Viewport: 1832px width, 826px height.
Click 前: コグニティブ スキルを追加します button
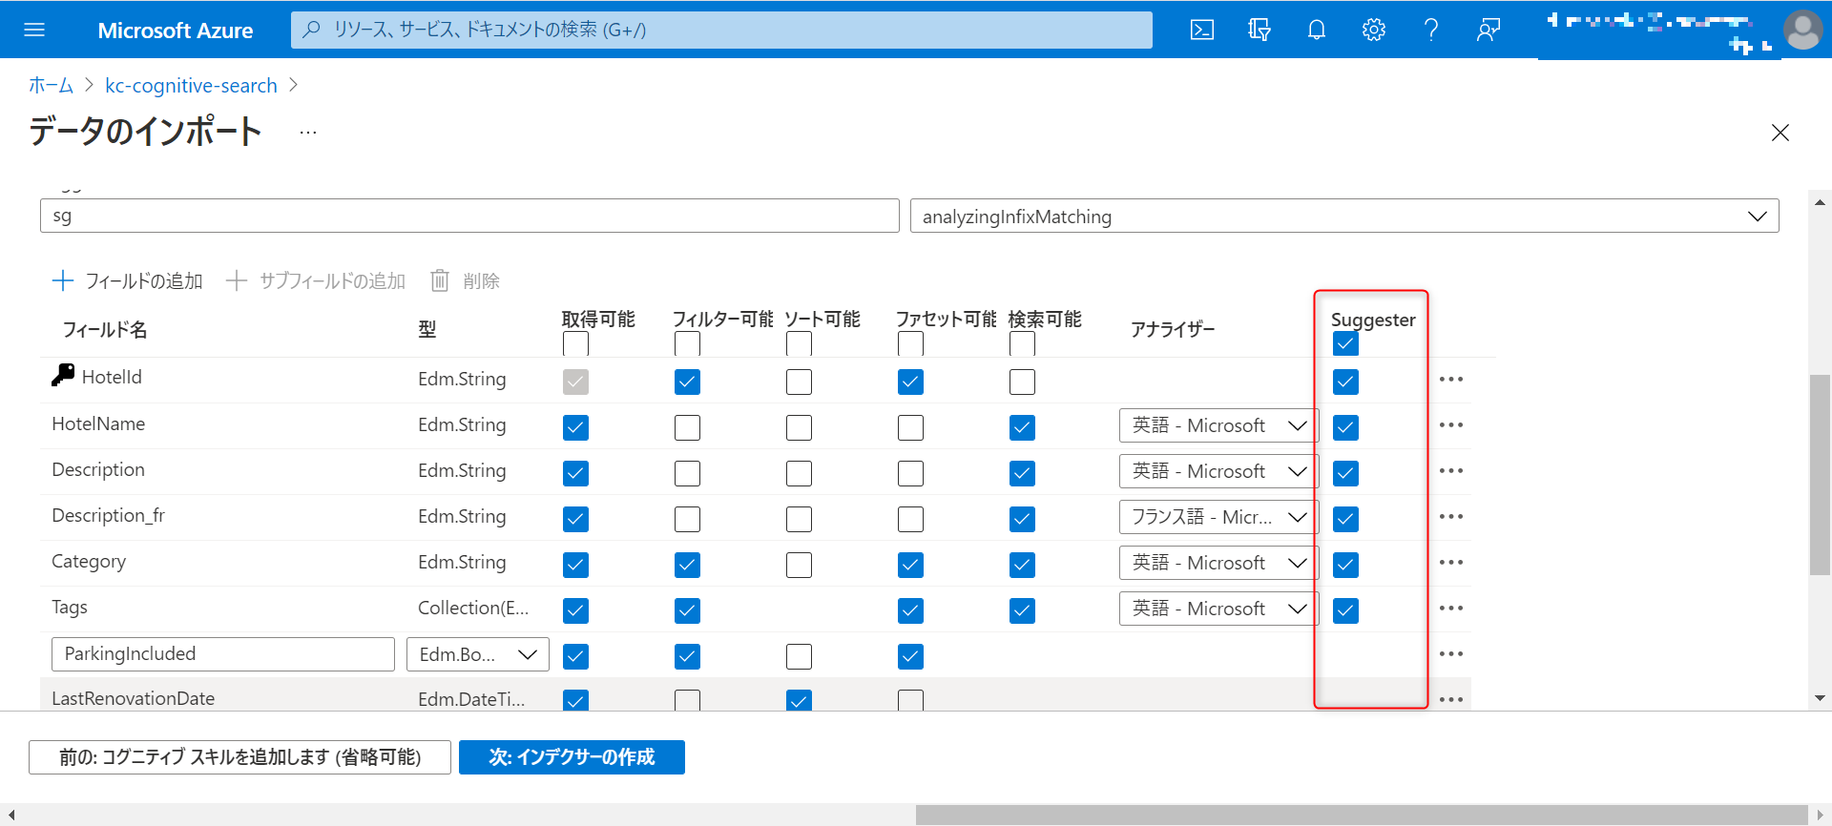pos(239,757)
